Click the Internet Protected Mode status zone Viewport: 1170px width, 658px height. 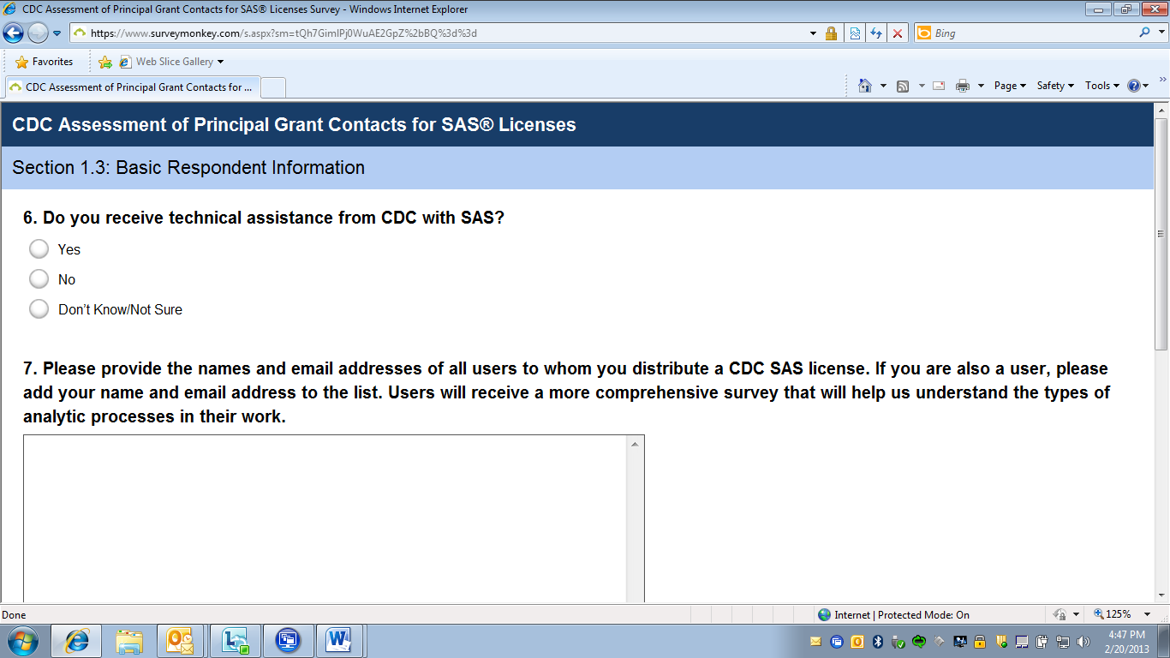(x=894, y=614)
